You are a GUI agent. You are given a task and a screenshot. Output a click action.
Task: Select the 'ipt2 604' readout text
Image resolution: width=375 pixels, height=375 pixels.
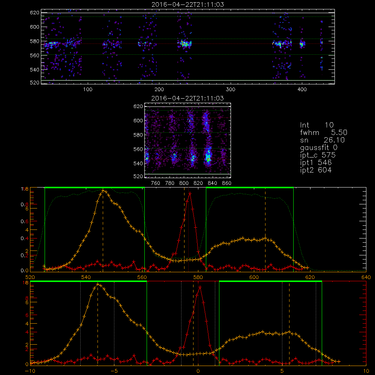point(316,170)
